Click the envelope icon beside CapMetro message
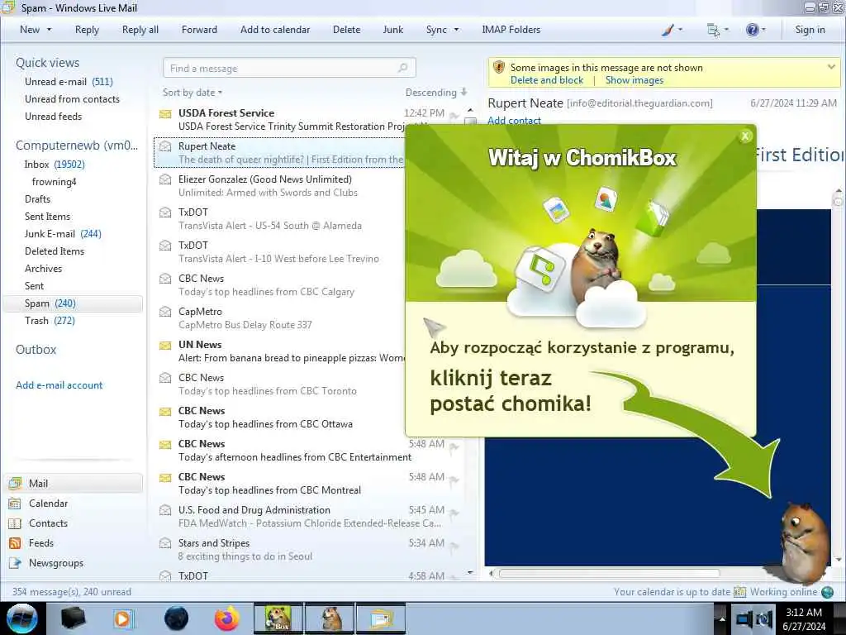 (x=165, y=312)
